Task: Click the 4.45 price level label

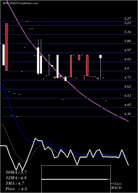Action: pos(128,105)
